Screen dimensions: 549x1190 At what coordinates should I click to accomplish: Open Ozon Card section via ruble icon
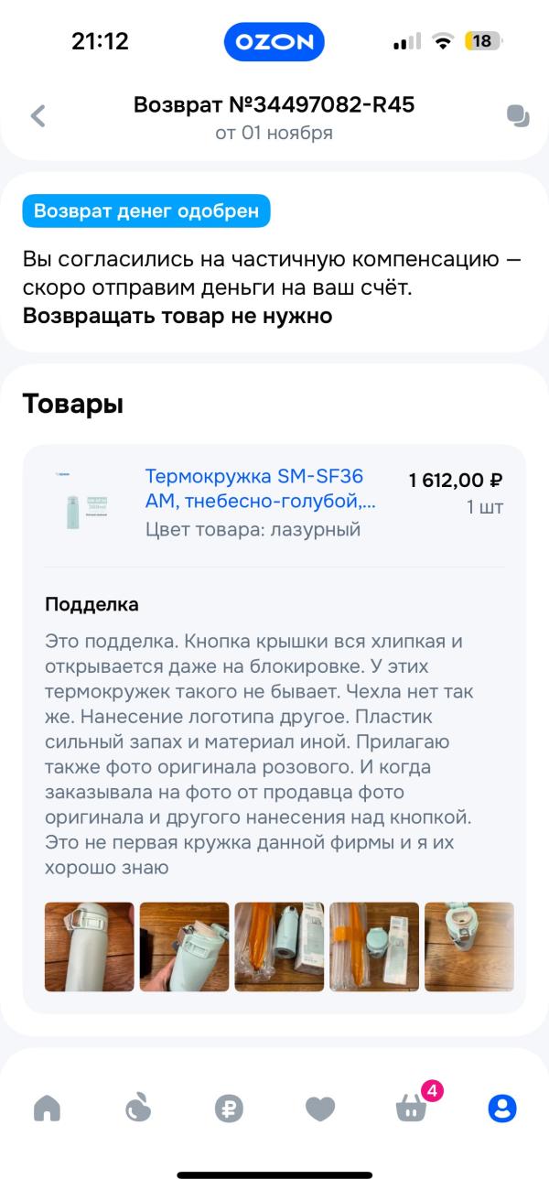(229, 1109)
